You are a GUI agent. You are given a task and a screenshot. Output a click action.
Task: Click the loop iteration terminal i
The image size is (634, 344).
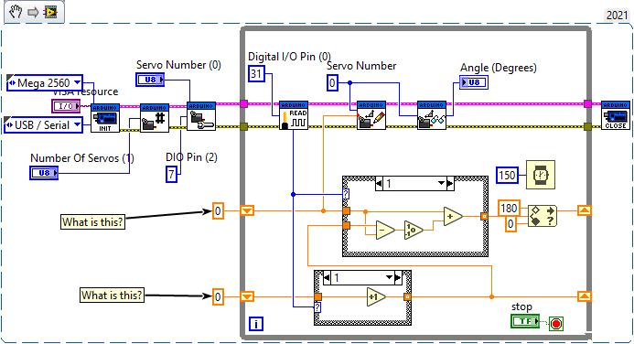point(256,324)
